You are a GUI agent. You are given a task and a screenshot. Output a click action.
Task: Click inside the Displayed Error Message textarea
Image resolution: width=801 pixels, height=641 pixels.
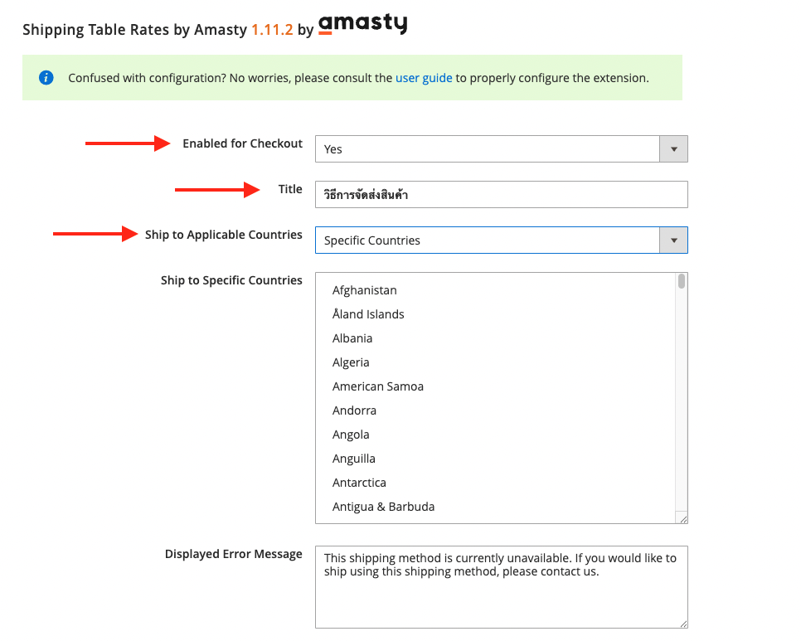click(501, 587)
